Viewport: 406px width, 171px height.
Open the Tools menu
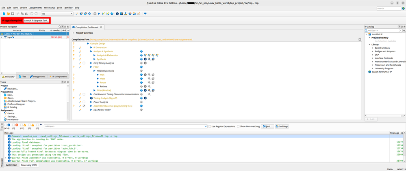[60, 8]
